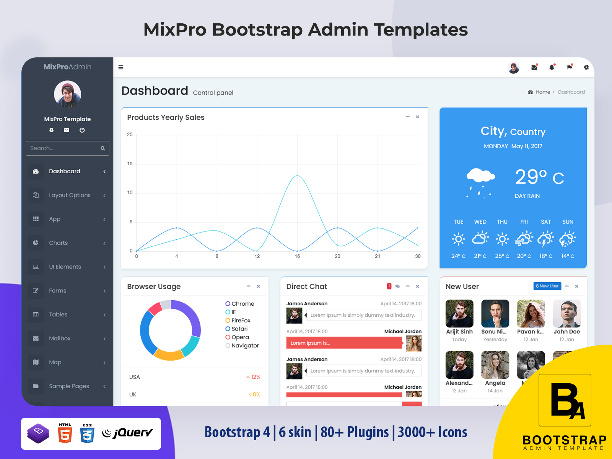Click the John Doe user name
612x459 pixels.
(567, 332)
